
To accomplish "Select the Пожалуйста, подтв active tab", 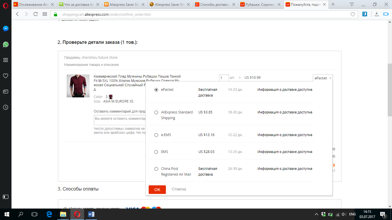I will pos(306,4).
